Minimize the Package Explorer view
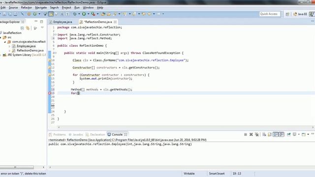 click(36, 21)
